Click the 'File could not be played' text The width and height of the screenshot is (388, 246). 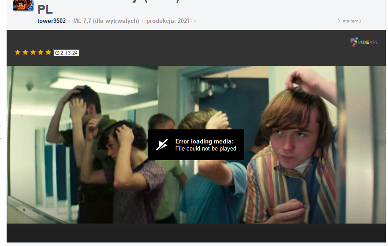pyautogui.click(x=205, y=149)
